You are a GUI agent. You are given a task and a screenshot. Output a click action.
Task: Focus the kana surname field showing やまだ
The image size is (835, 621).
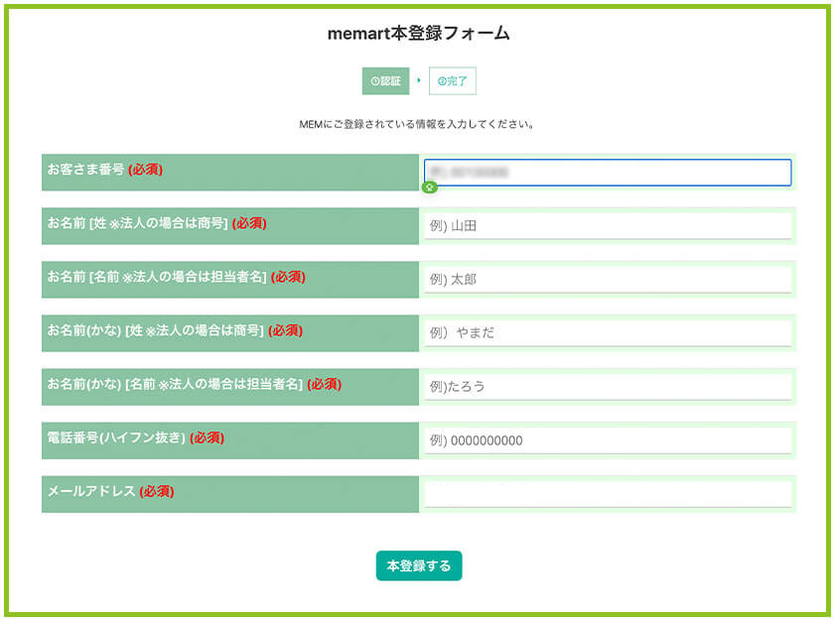coord(607,333)
